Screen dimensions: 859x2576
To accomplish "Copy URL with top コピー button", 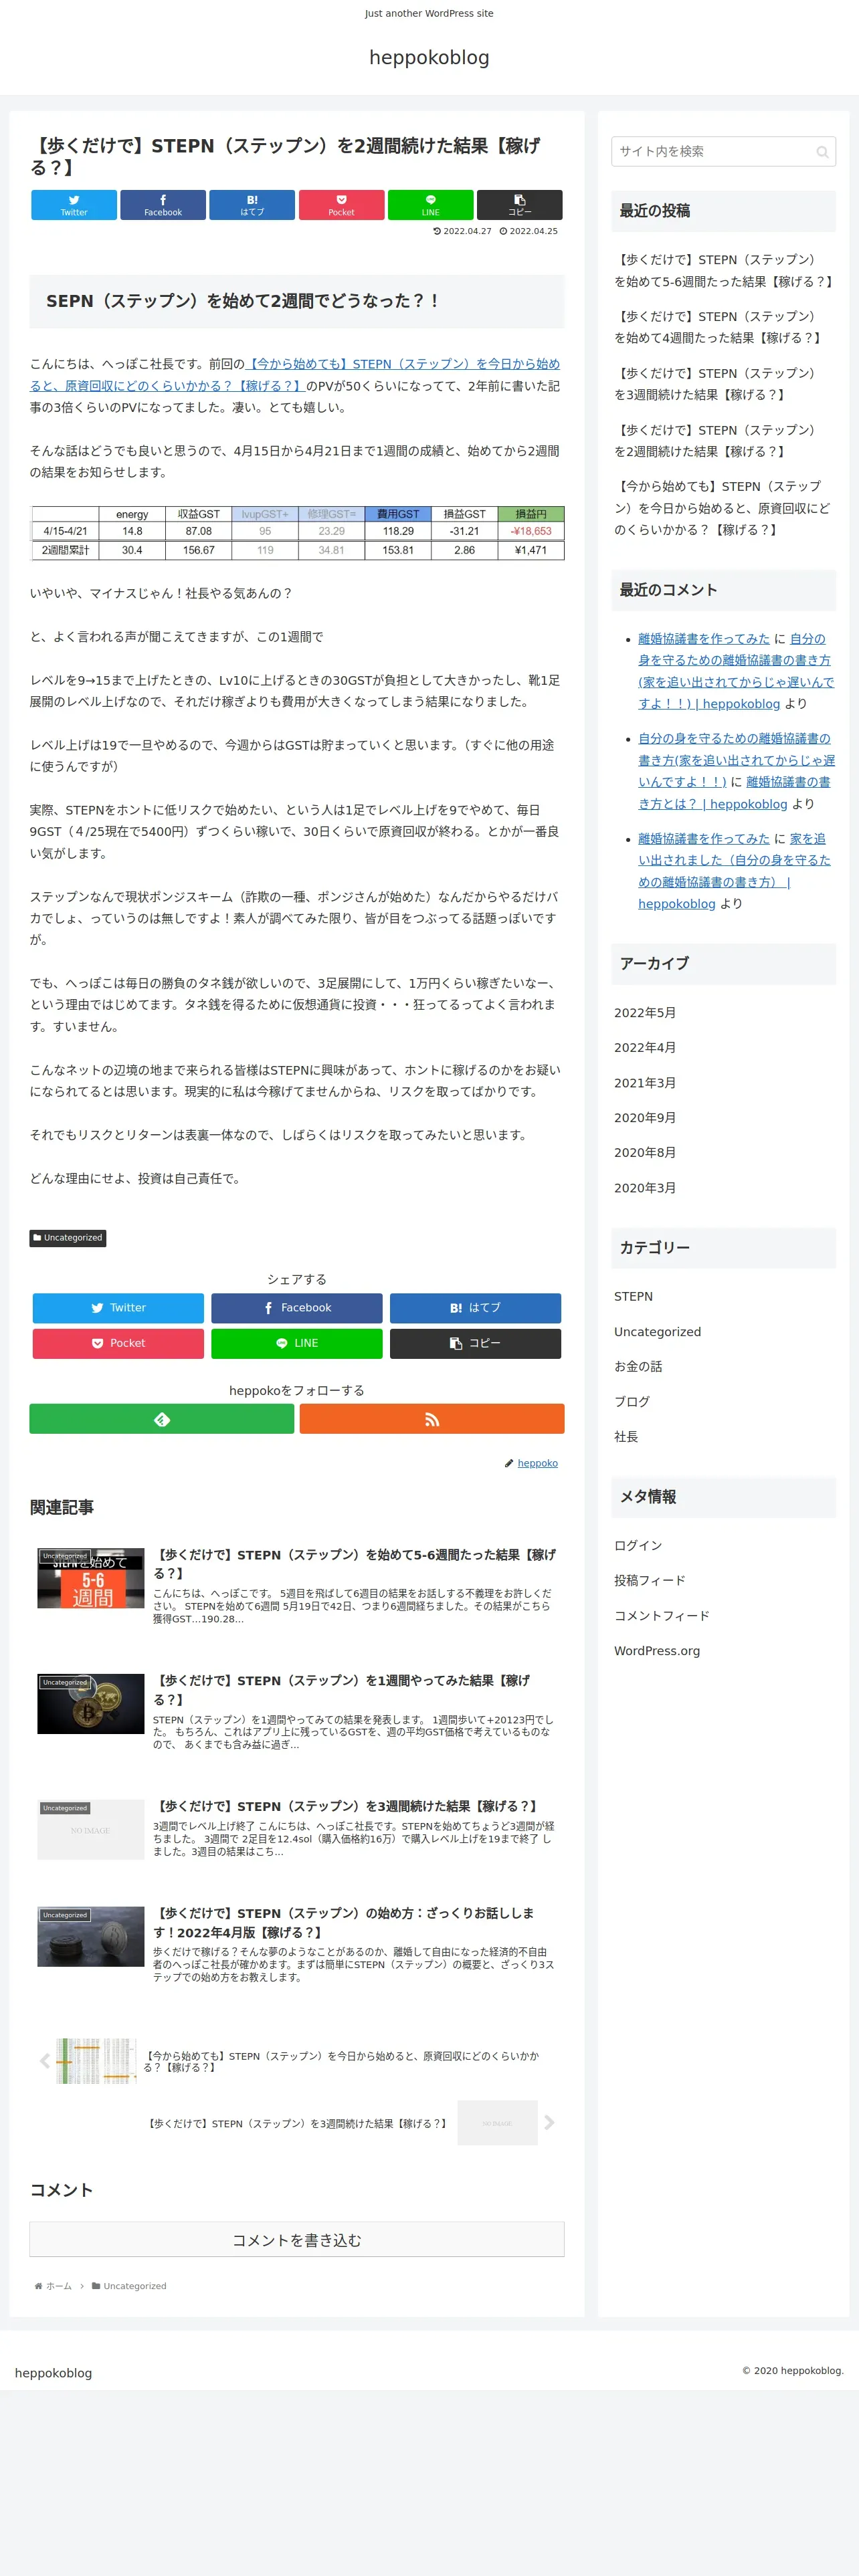I will [519, 205].
